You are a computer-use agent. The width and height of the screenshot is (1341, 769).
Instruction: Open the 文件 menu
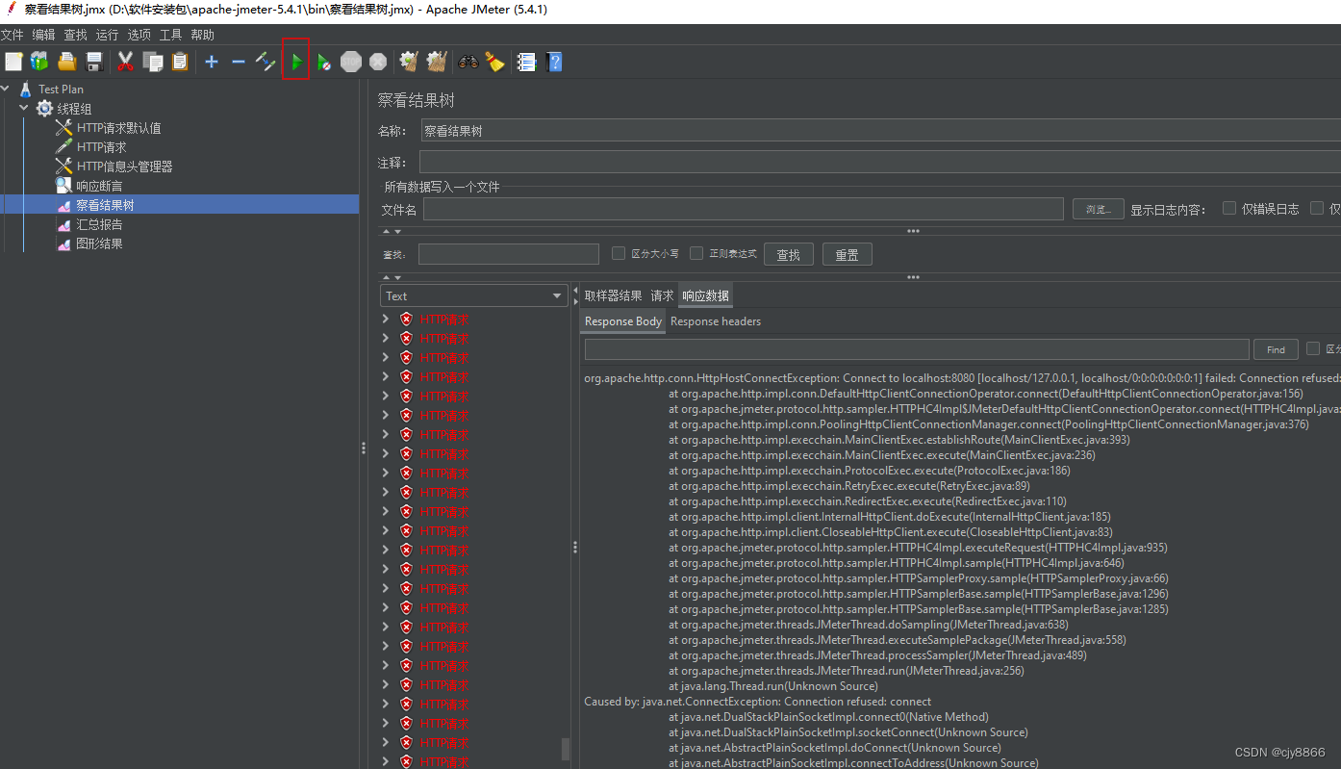(x=13, y=35)
